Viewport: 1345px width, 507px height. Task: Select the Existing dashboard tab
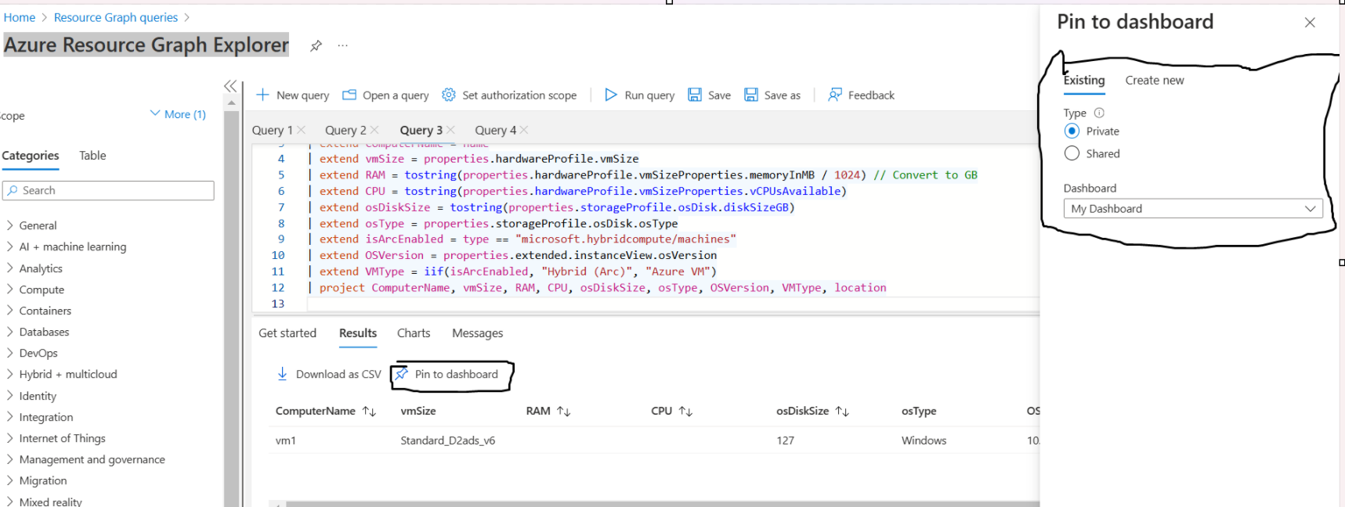coord(1084,81)
